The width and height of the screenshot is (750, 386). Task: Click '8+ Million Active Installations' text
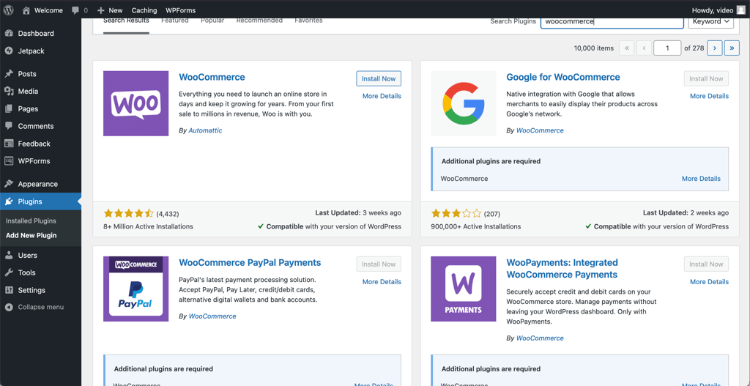tap(148, 226)
